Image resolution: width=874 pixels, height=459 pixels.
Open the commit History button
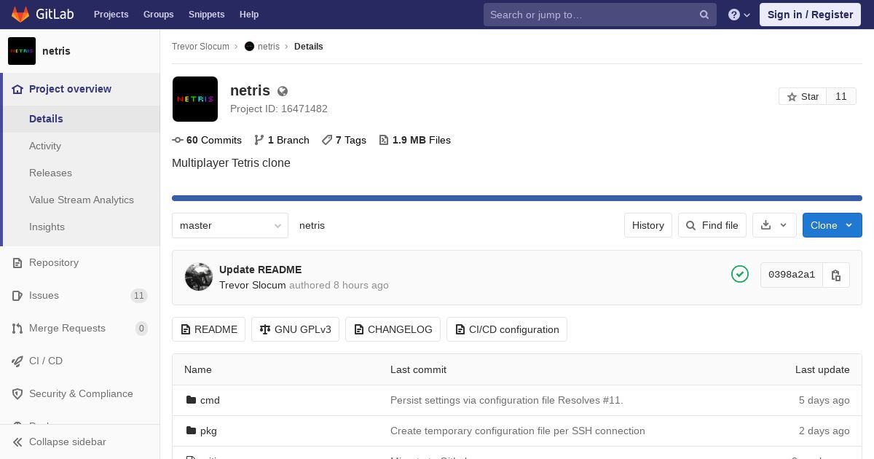coord(648,225)
